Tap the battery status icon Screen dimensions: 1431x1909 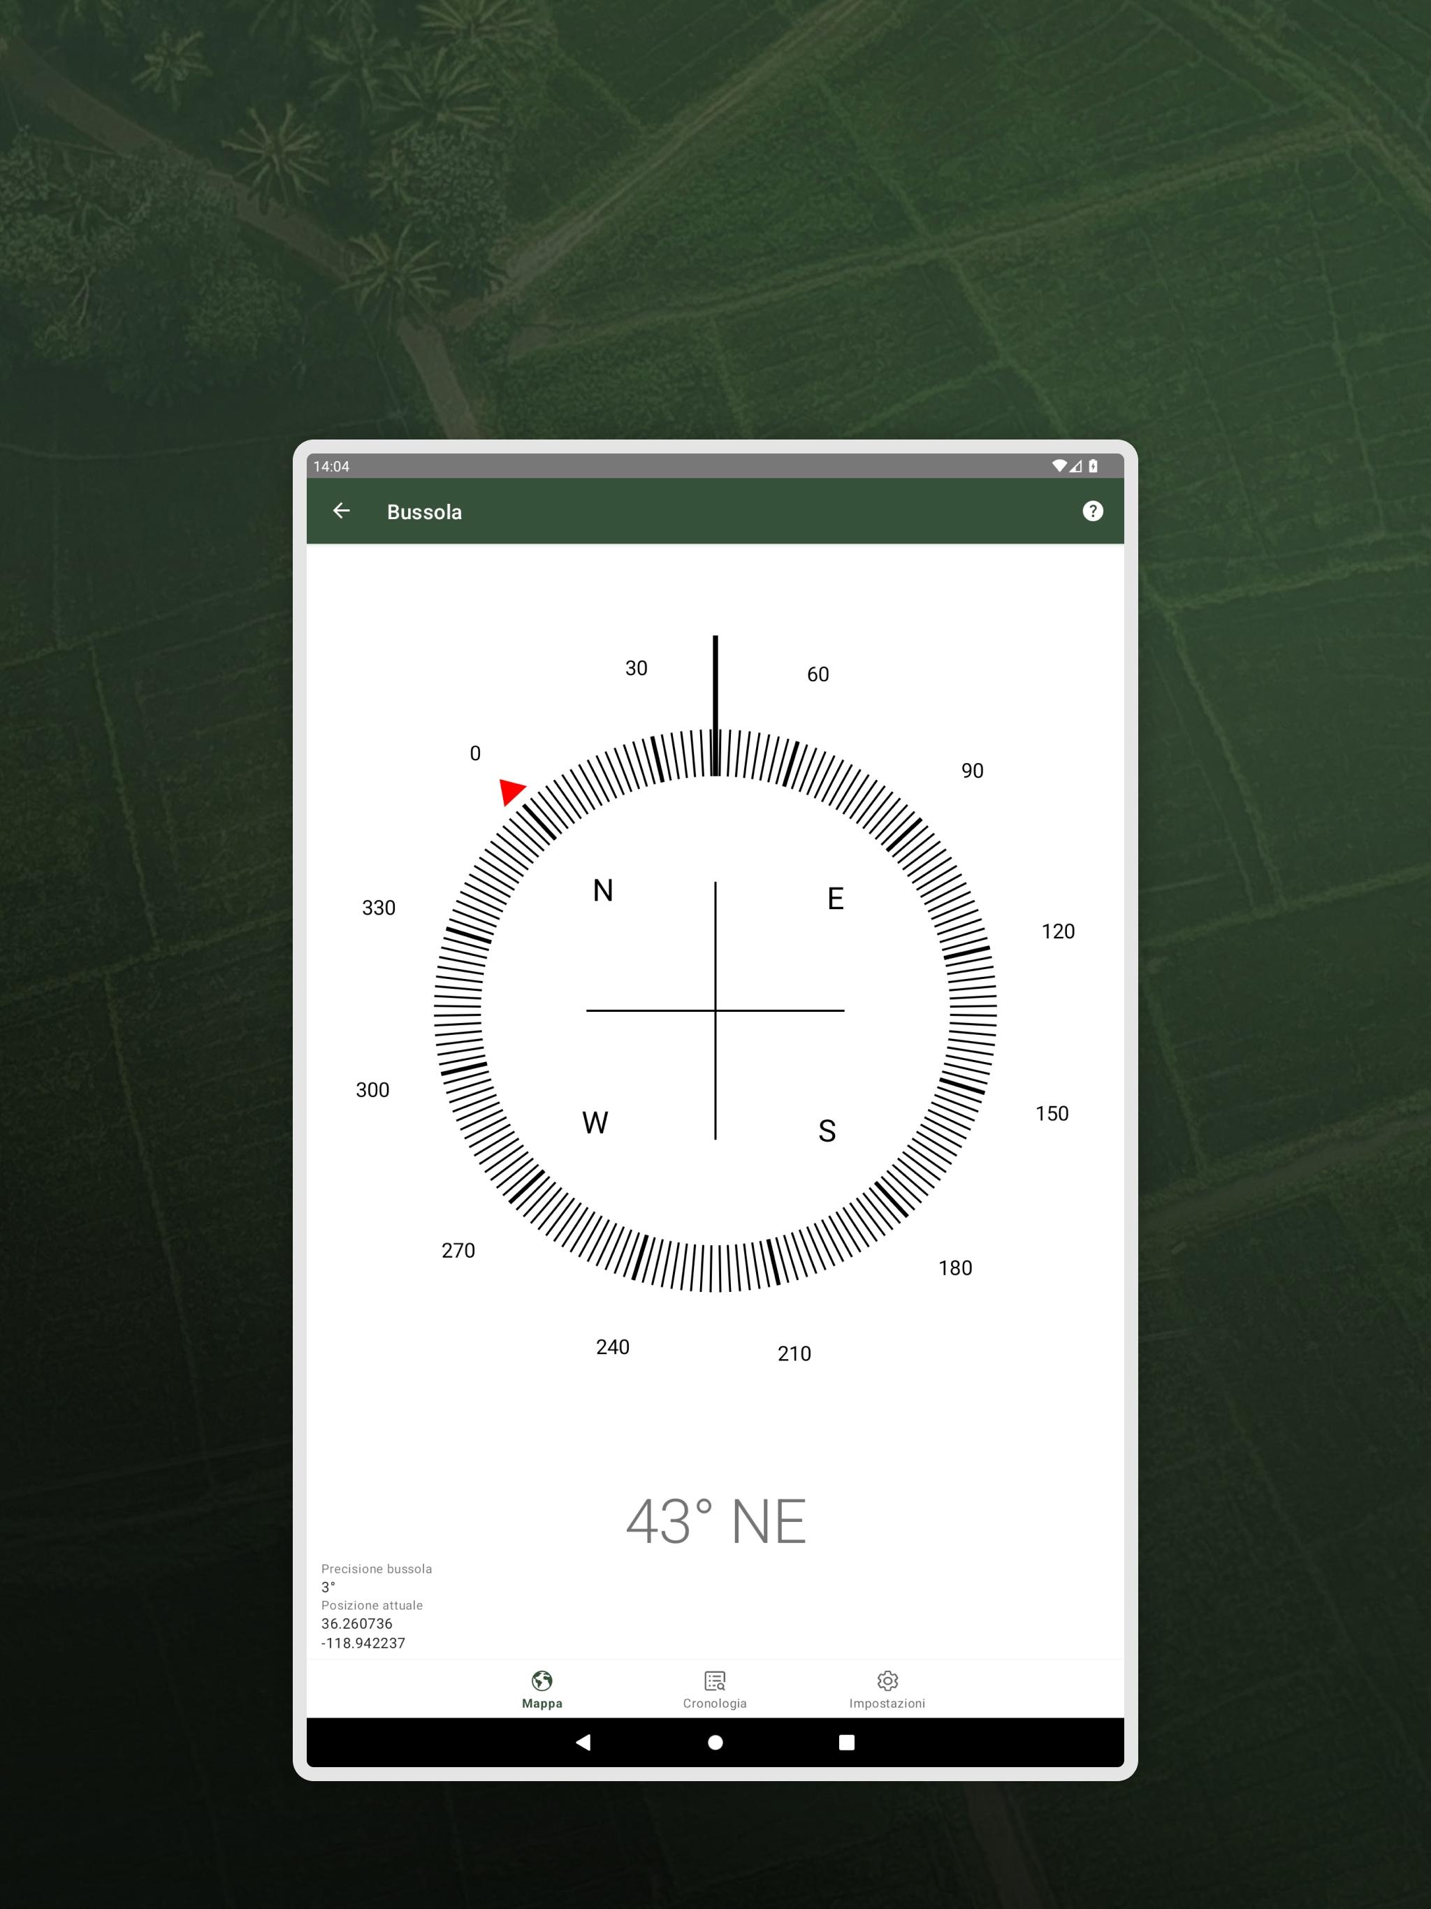[1093, 466]
